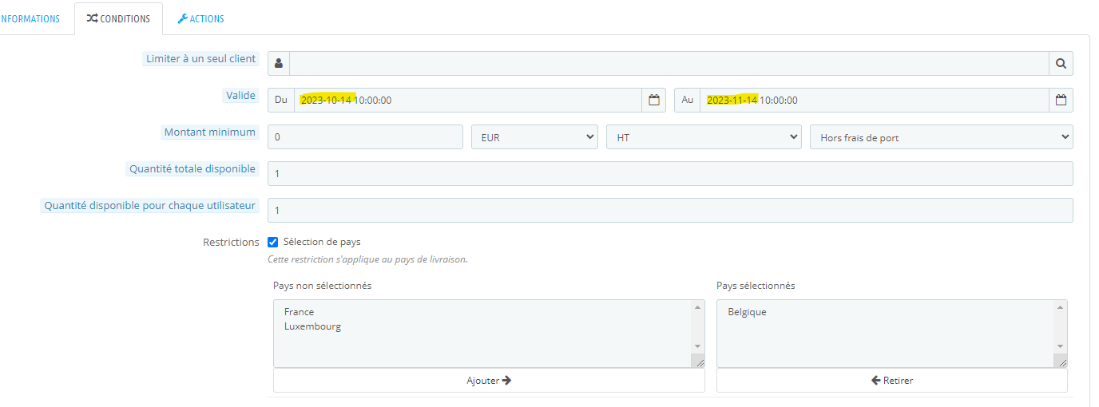Switch to the Informations tab
The height and width of the screenshot is (407, 1099).
[x=30, y=18]
